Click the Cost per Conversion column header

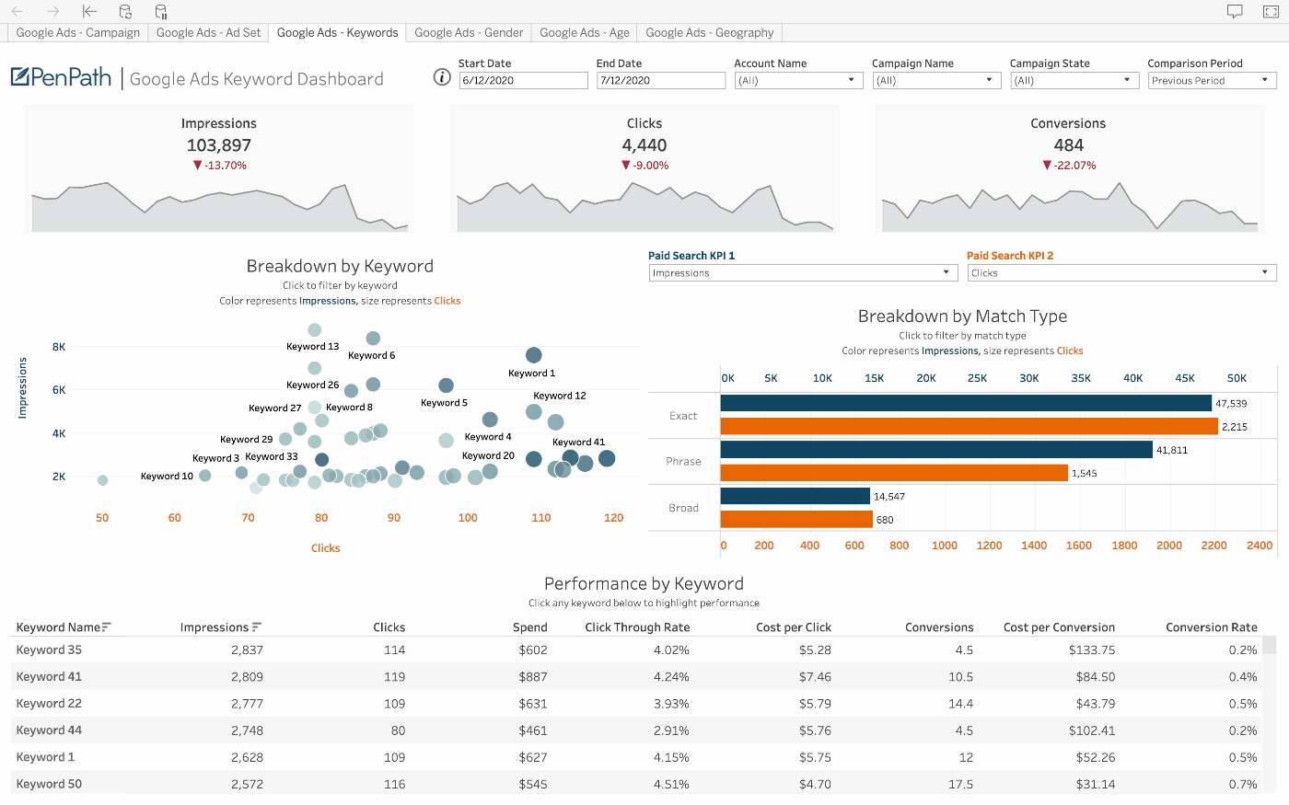pyautogui.click(x=1059, y=627)
